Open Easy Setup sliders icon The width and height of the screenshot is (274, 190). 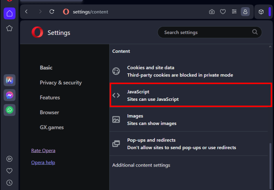point(234,12)
